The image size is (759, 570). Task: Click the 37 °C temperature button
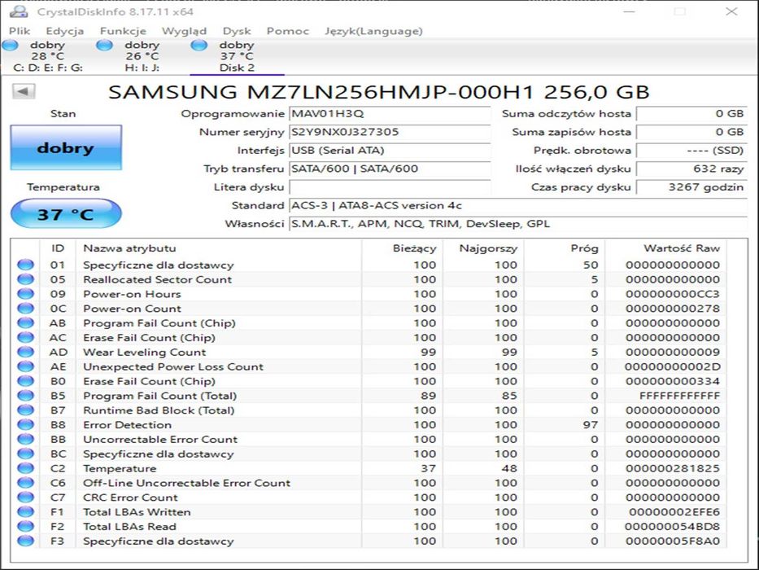[66, 213]
